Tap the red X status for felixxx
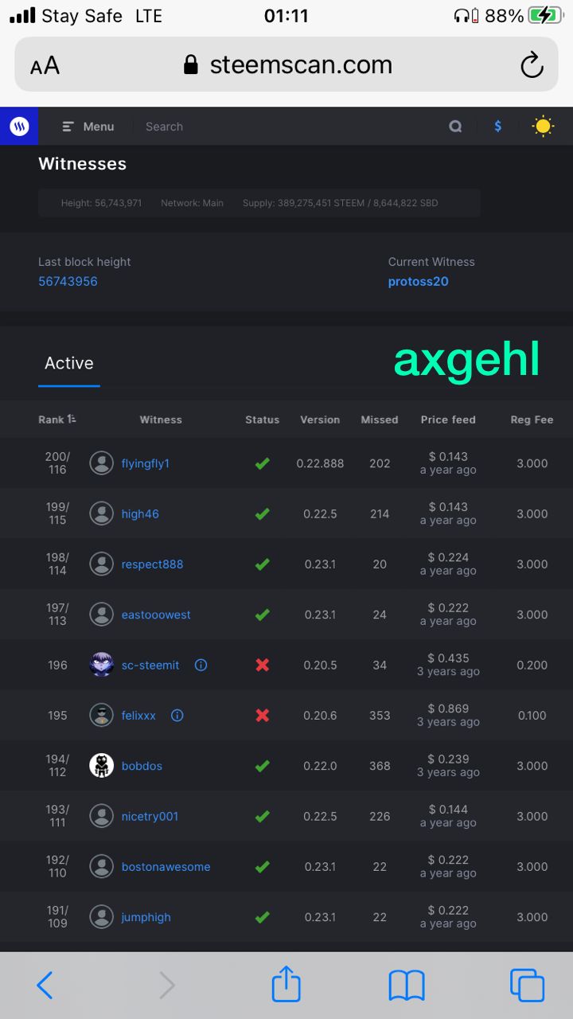The image size is (573, 1019). click(x=262, y=716)
